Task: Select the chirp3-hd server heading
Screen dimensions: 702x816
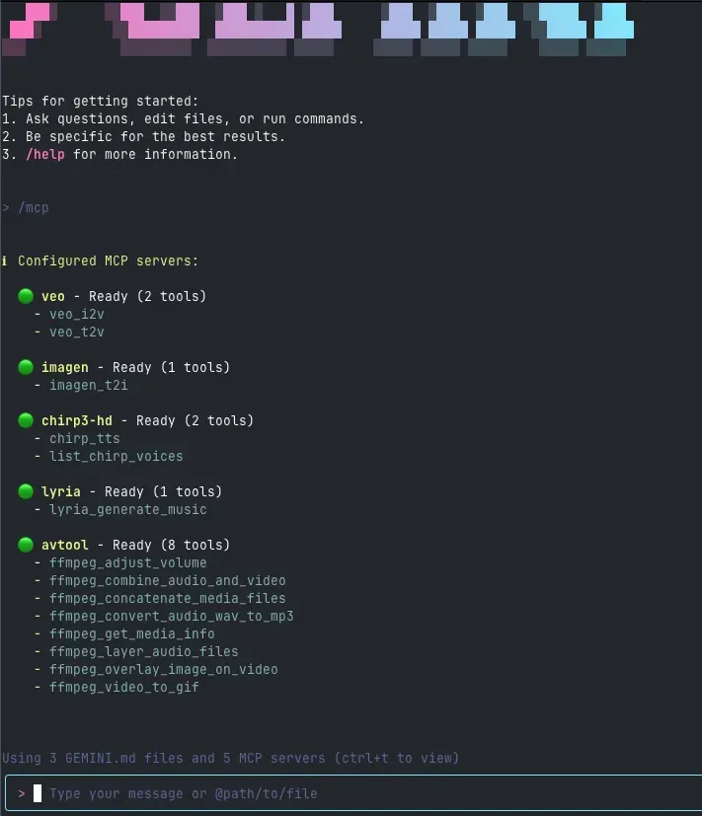Action: click(77, 421)
